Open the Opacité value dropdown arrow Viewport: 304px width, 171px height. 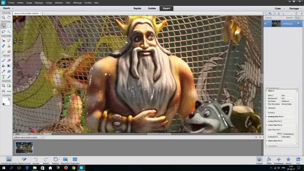tap(302, 18)
